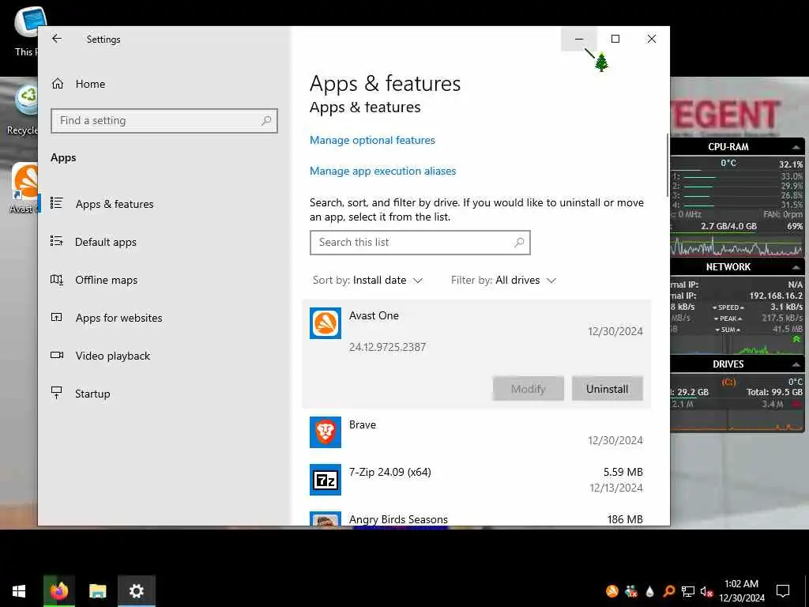The width and height of the screenshot is (809, 607).
Task: Click the Uninstall button for Avast One
Action: coord(608,389)
